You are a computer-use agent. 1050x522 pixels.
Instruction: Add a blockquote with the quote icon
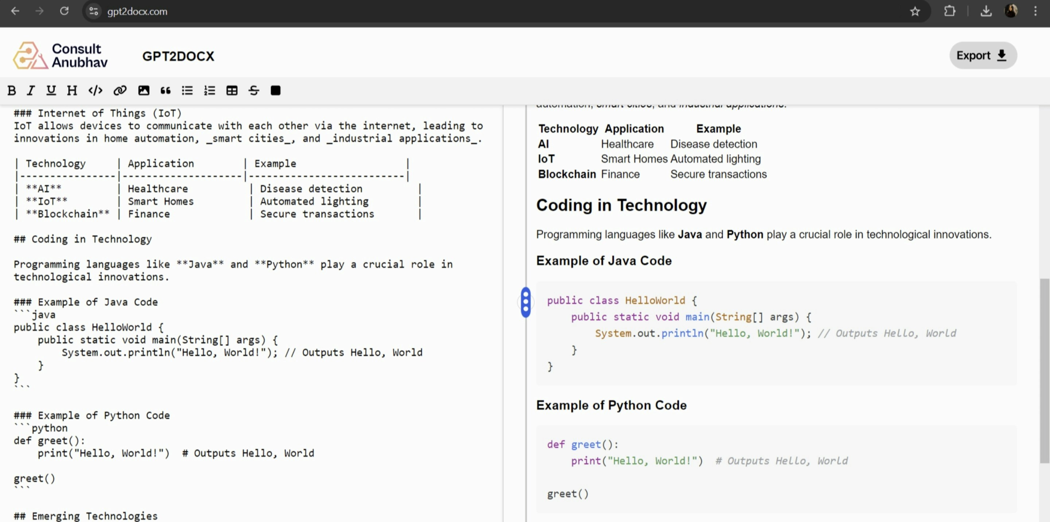(165, 90)
